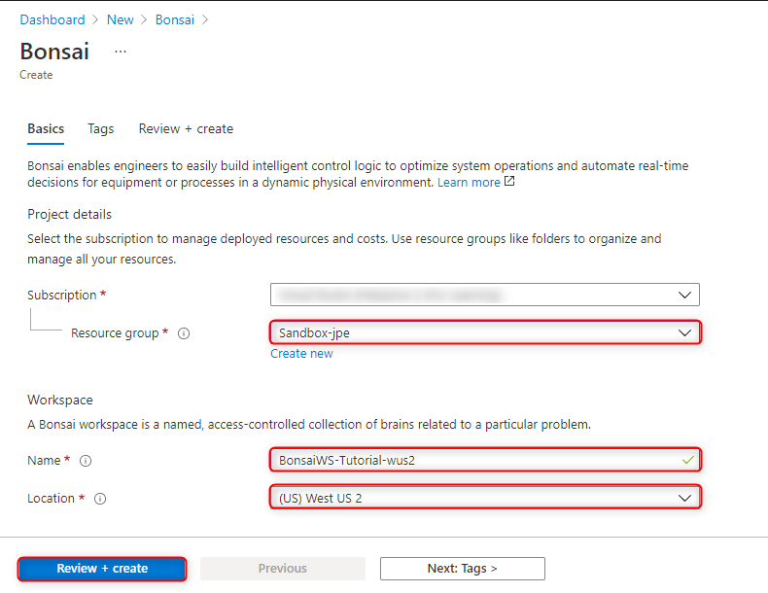Click the external link icon after Learn more
The height and width of the screenshot is (593, 768).
coord(509,181)
